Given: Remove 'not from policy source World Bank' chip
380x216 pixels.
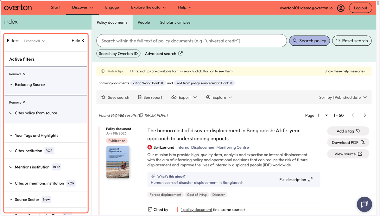Looking at the screenshot, I should (x=231, y=83).
